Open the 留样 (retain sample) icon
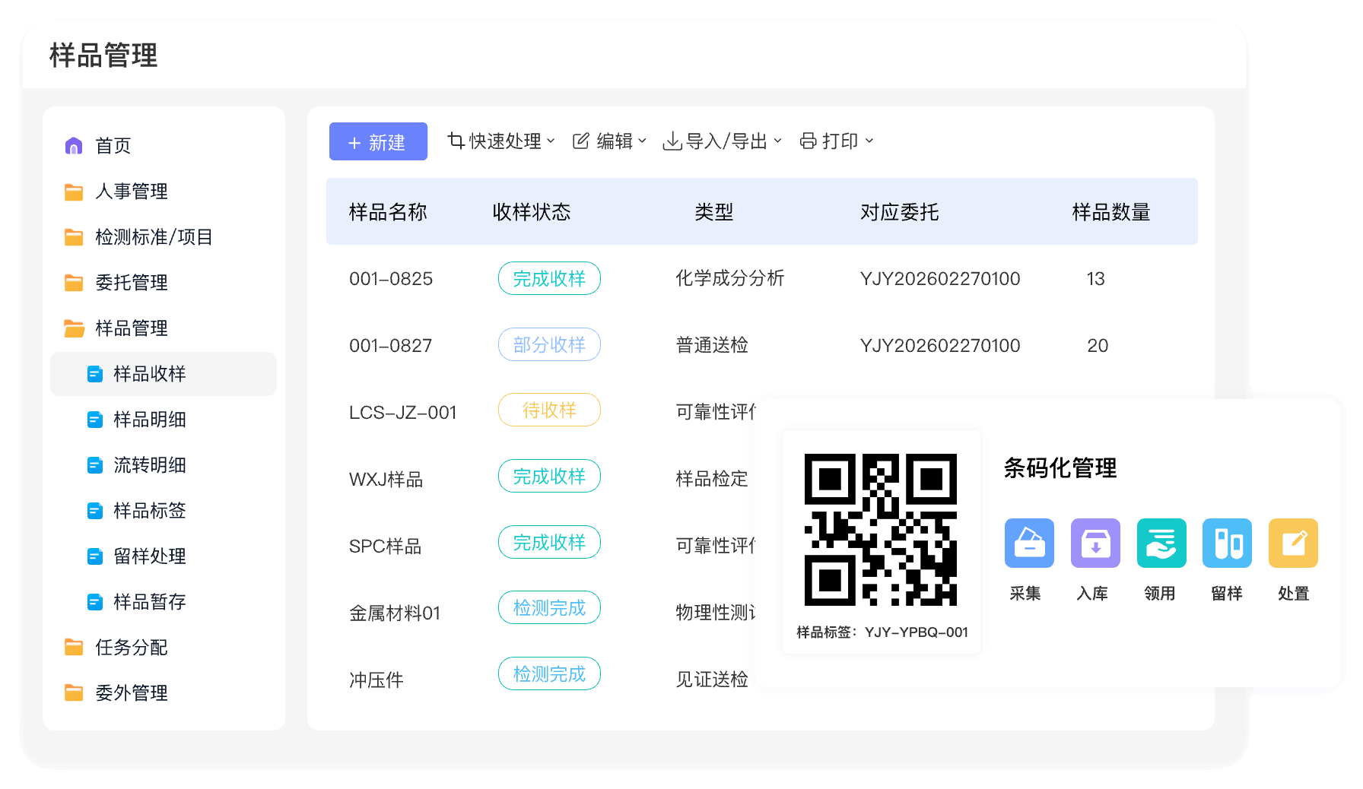The height and width of the screenshot is (789, 1363). 1227,543
